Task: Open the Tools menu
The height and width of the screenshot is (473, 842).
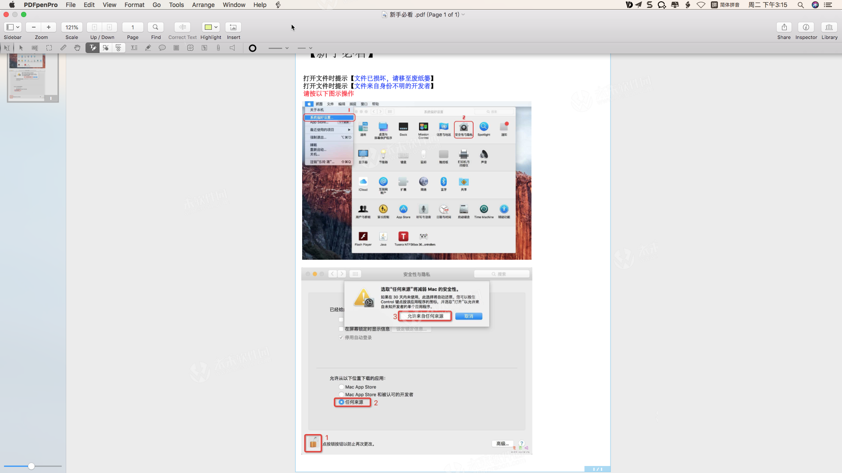Action: 176,5
